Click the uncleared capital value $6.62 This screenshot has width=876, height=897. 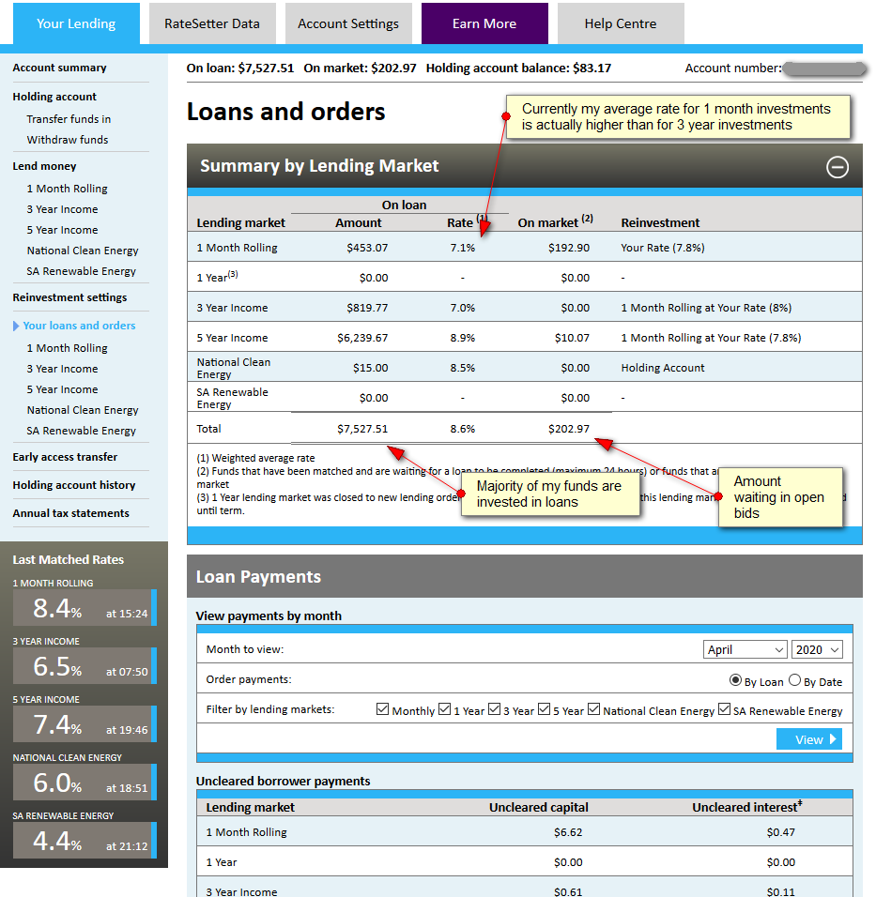pos(568,832)
